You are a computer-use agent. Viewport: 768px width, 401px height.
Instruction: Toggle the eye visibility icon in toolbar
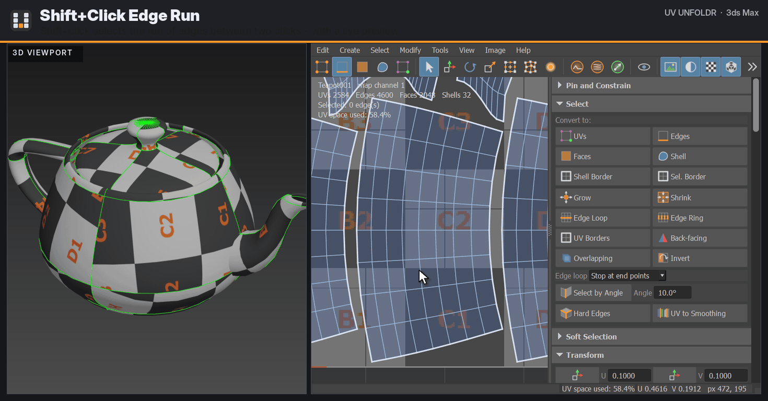[x=644, y=67]
